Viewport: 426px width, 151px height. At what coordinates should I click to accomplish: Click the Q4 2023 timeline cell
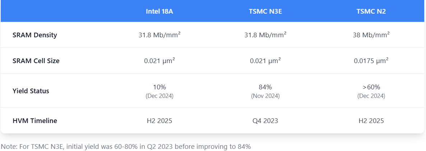point(265,121)
